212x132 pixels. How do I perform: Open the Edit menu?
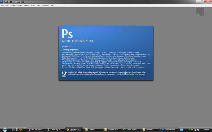7,6
